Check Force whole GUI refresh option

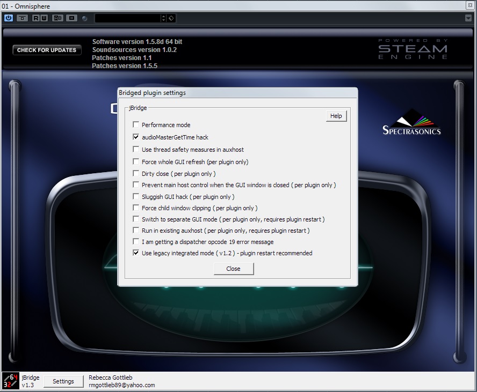[136, 161]
